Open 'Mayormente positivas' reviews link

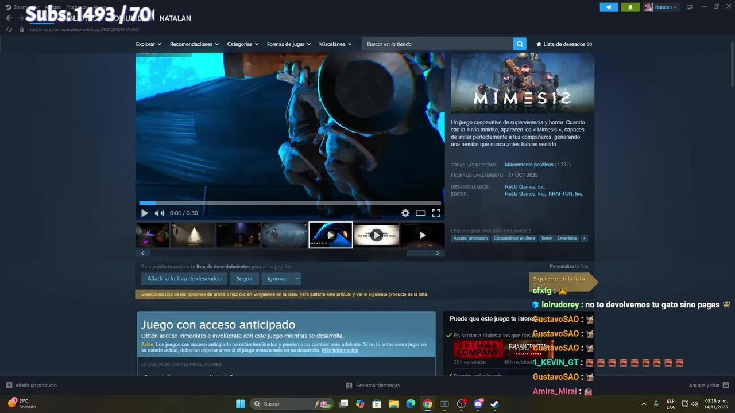pyautogui.click(x=529, y=165)
